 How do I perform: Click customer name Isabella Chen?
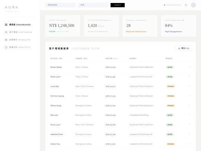[x=57, y=134]
